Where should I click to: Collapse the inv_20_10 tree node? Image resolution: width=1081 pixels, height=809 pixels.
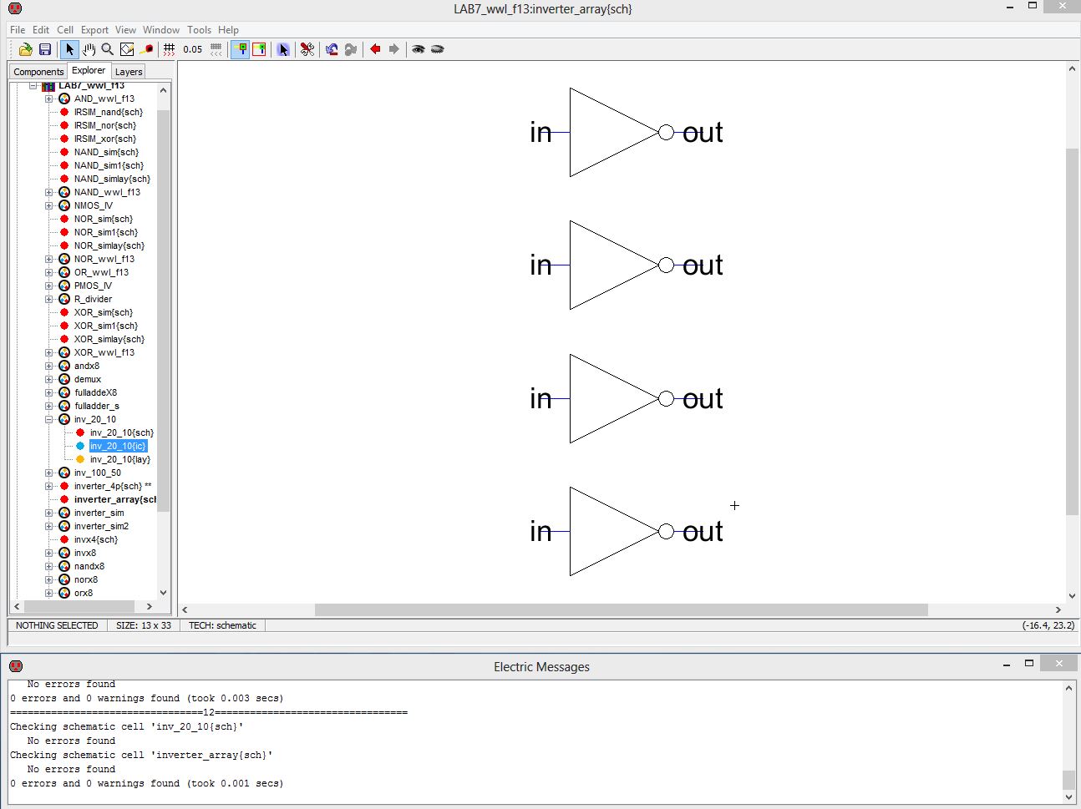coord(48,419)
